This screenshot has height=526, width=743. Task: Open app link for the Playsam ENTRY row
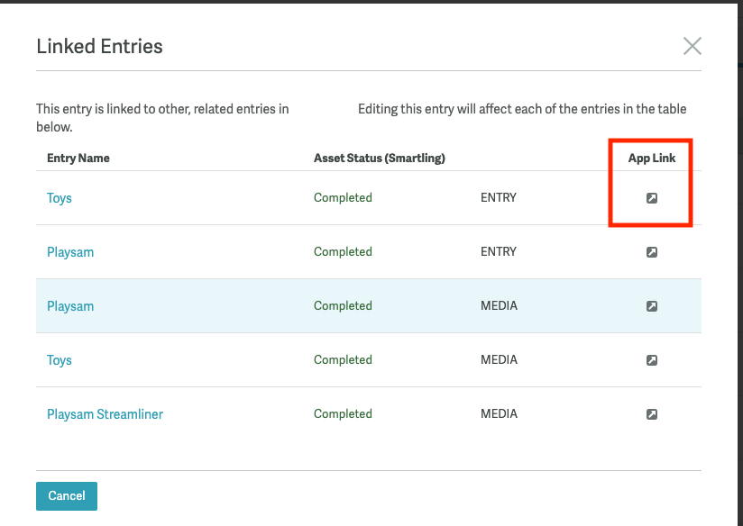tap(652, 252)
